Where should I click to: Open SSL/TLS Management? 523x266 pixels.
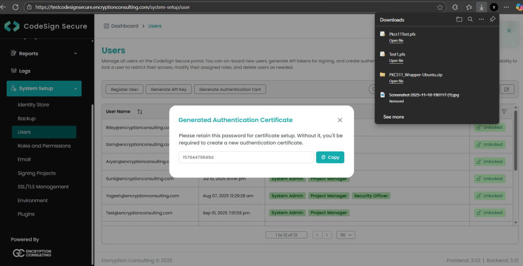(x=43, y=187)
